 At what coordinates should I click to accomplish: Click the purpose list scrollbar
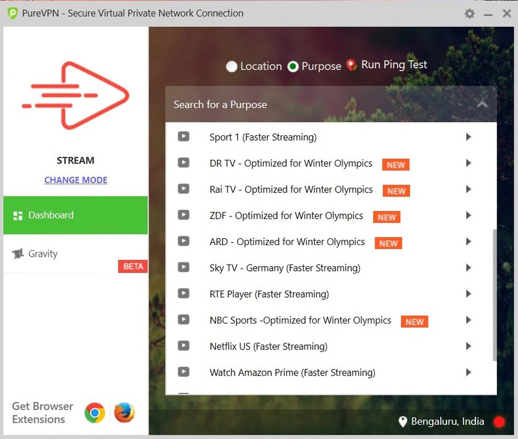[x=494, y=295]
